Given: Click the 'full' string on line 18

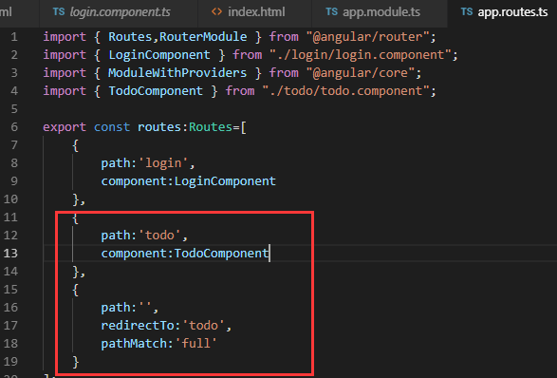Looking at the screenshot, I should [x=195, y=344].
